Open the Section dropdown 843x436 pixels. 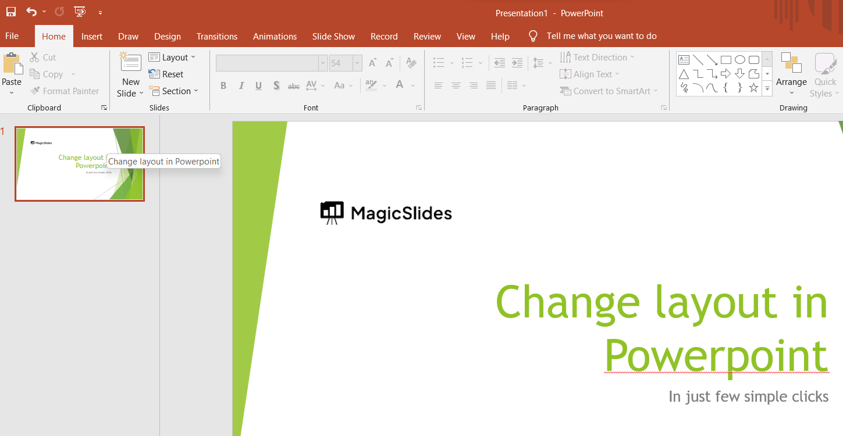pyautogui.click(x=173, y=91)
